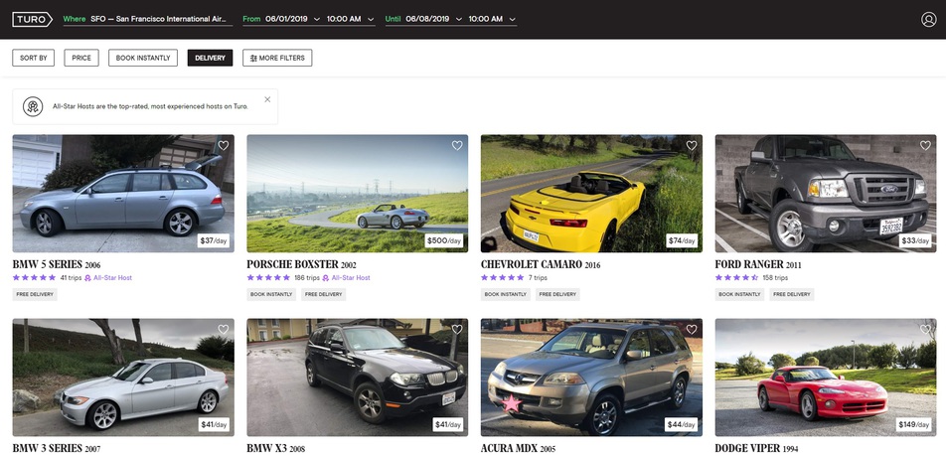Expand the From time 10:00 AM dropdown
Viewport: 946px width, 457px height.
coord(351,19)
